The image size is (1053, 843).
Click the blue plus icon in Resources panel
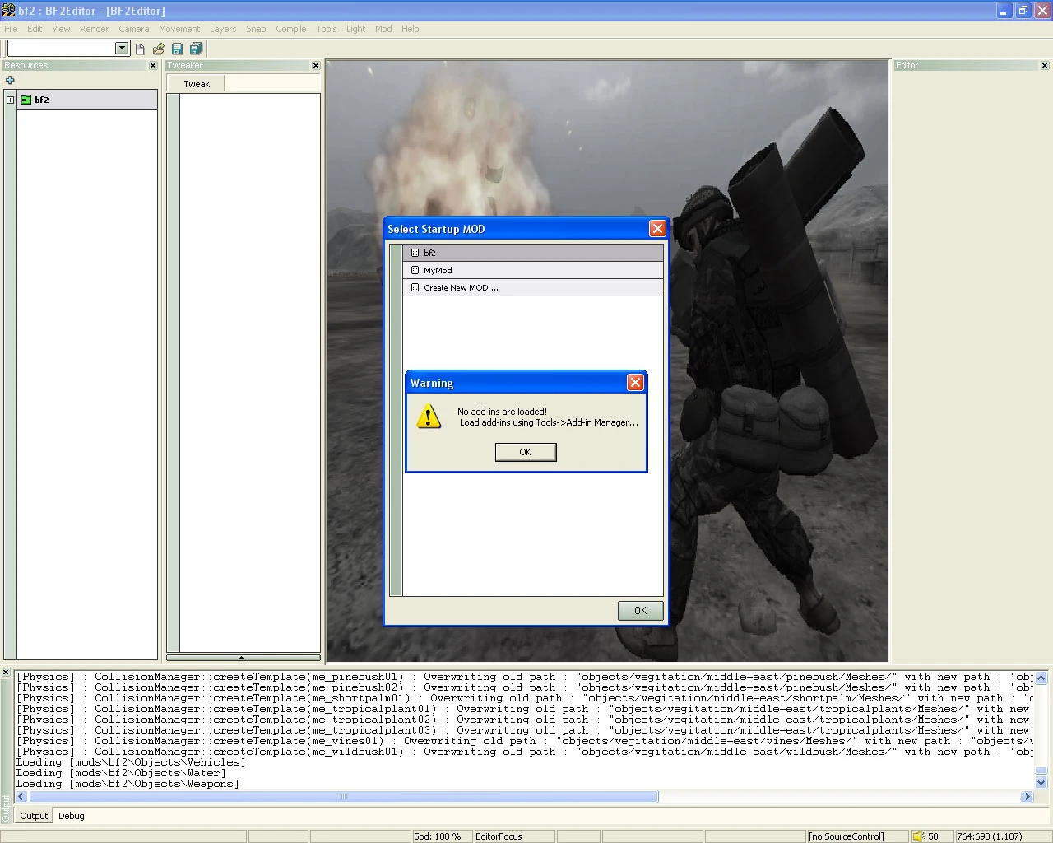[10, 80]
